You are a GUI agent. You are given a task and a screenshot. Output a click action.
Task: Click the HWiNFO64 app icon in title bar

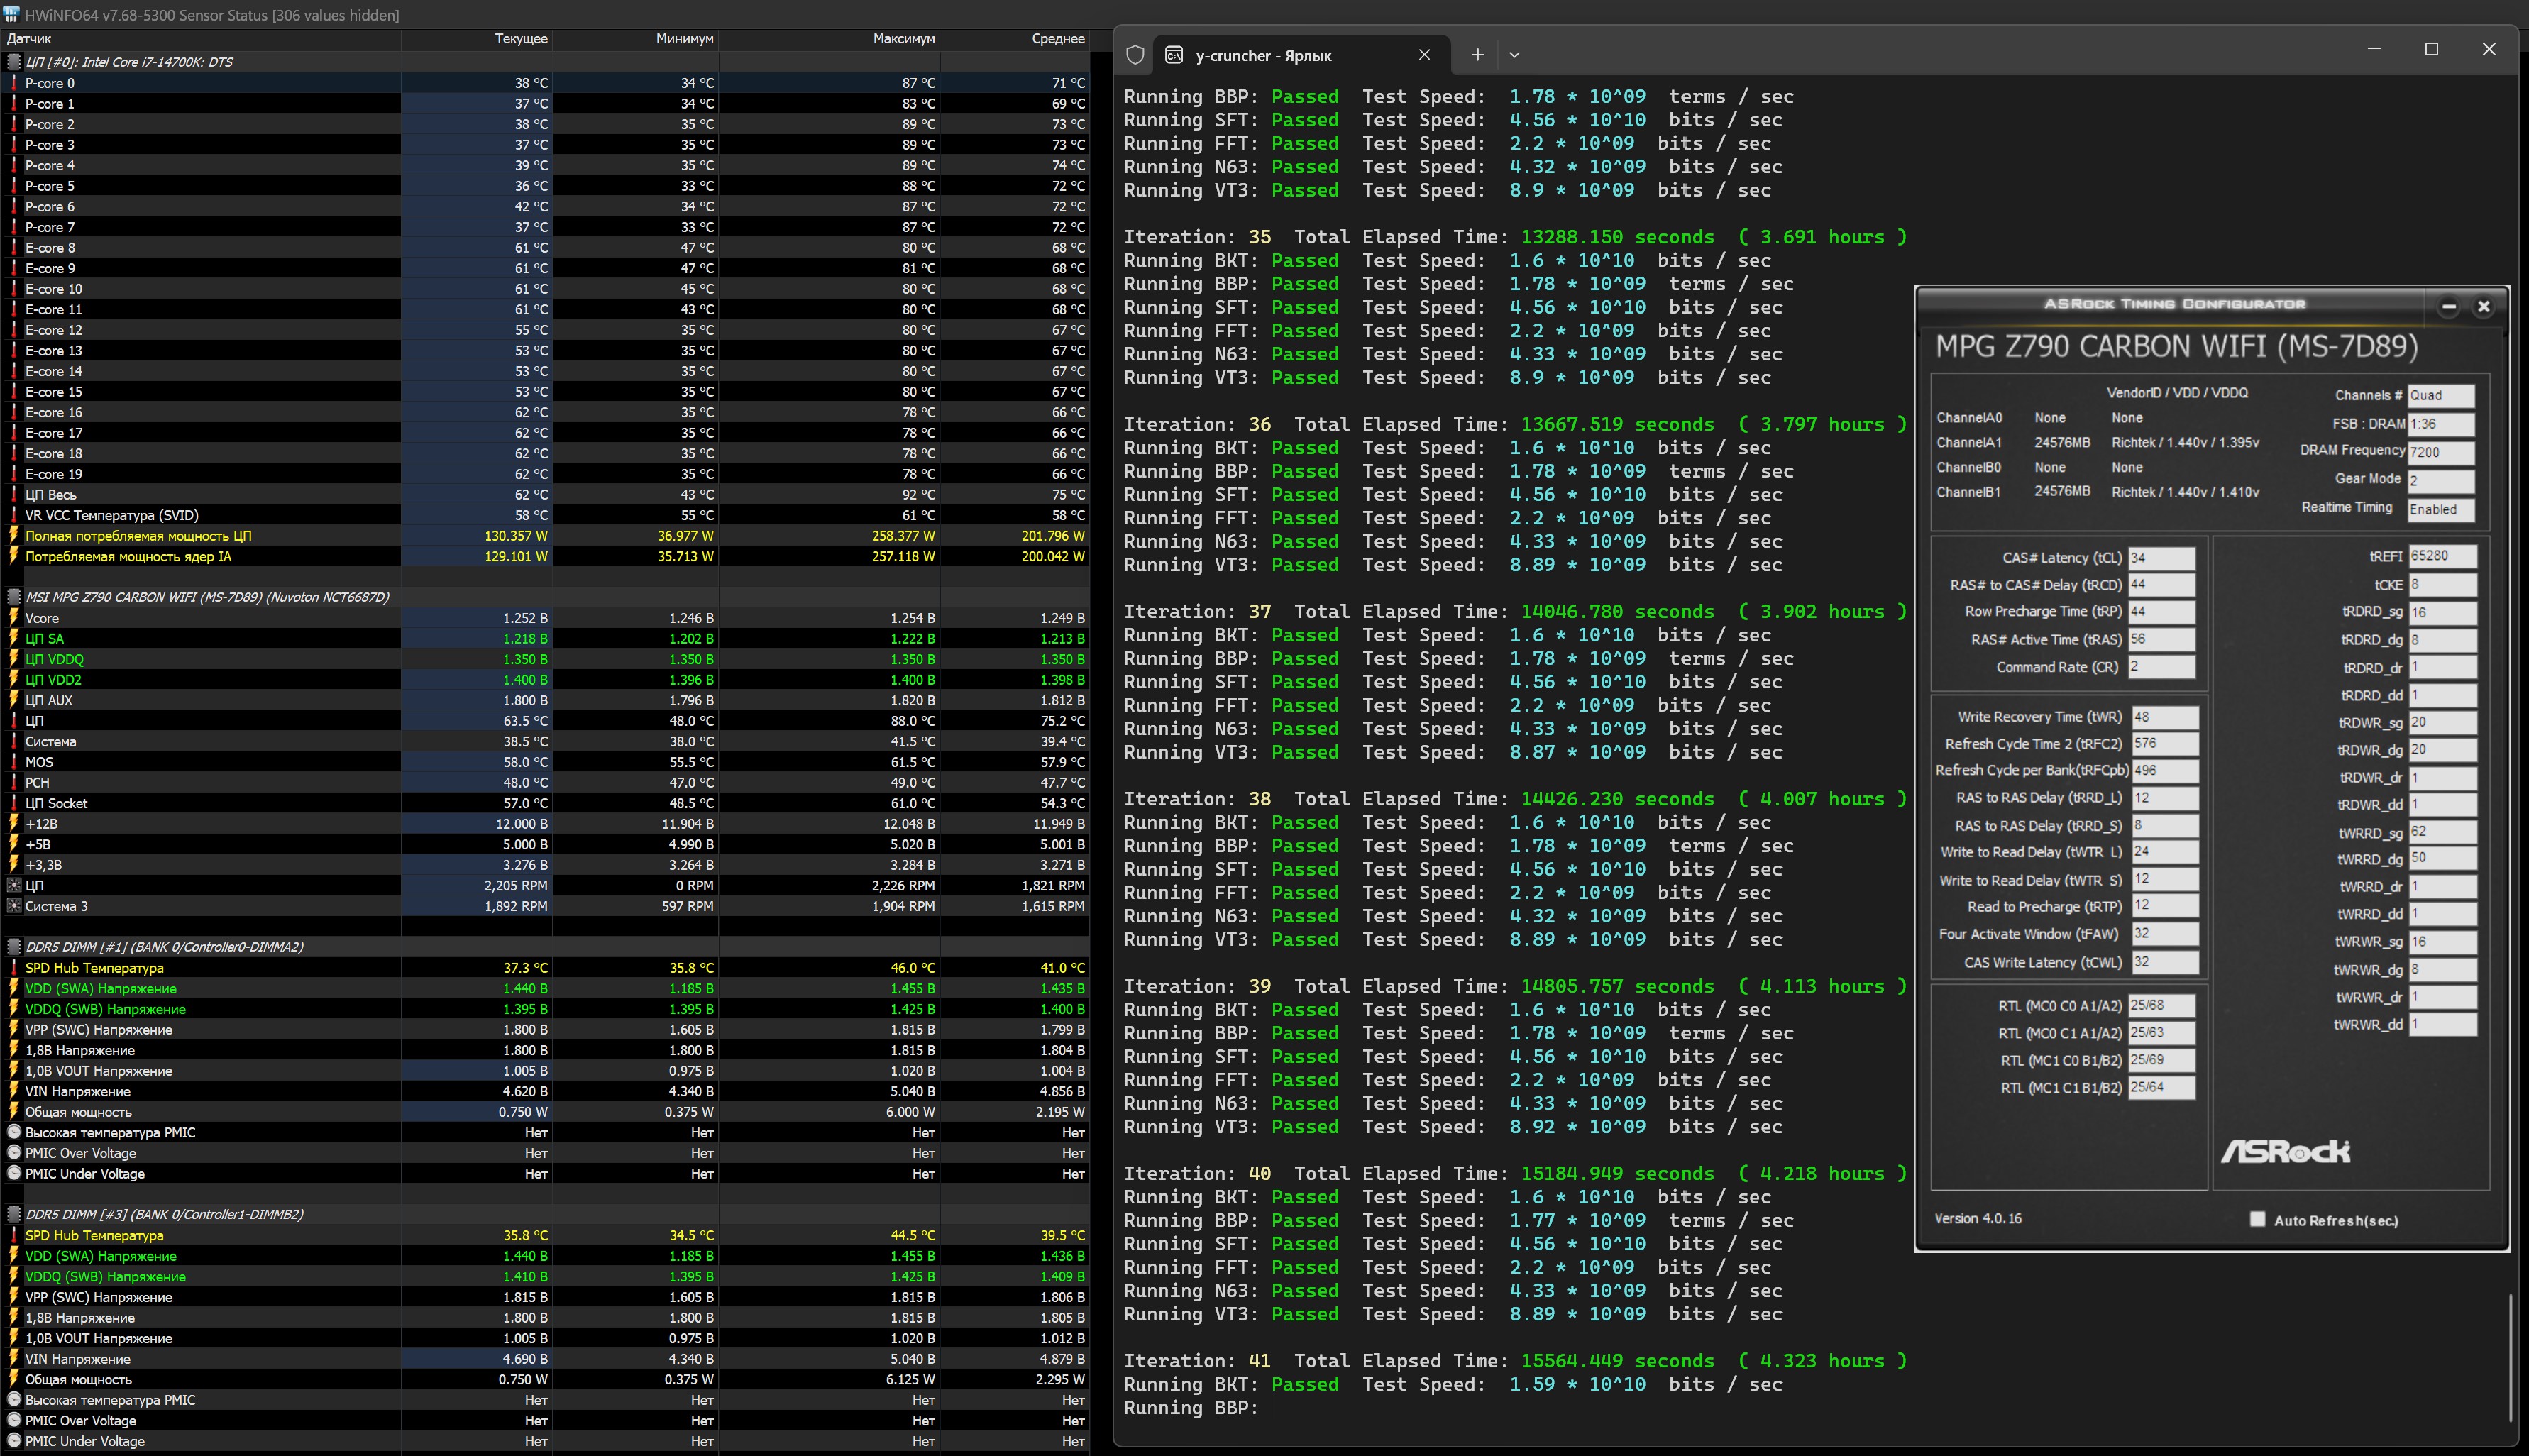point(11,14)
